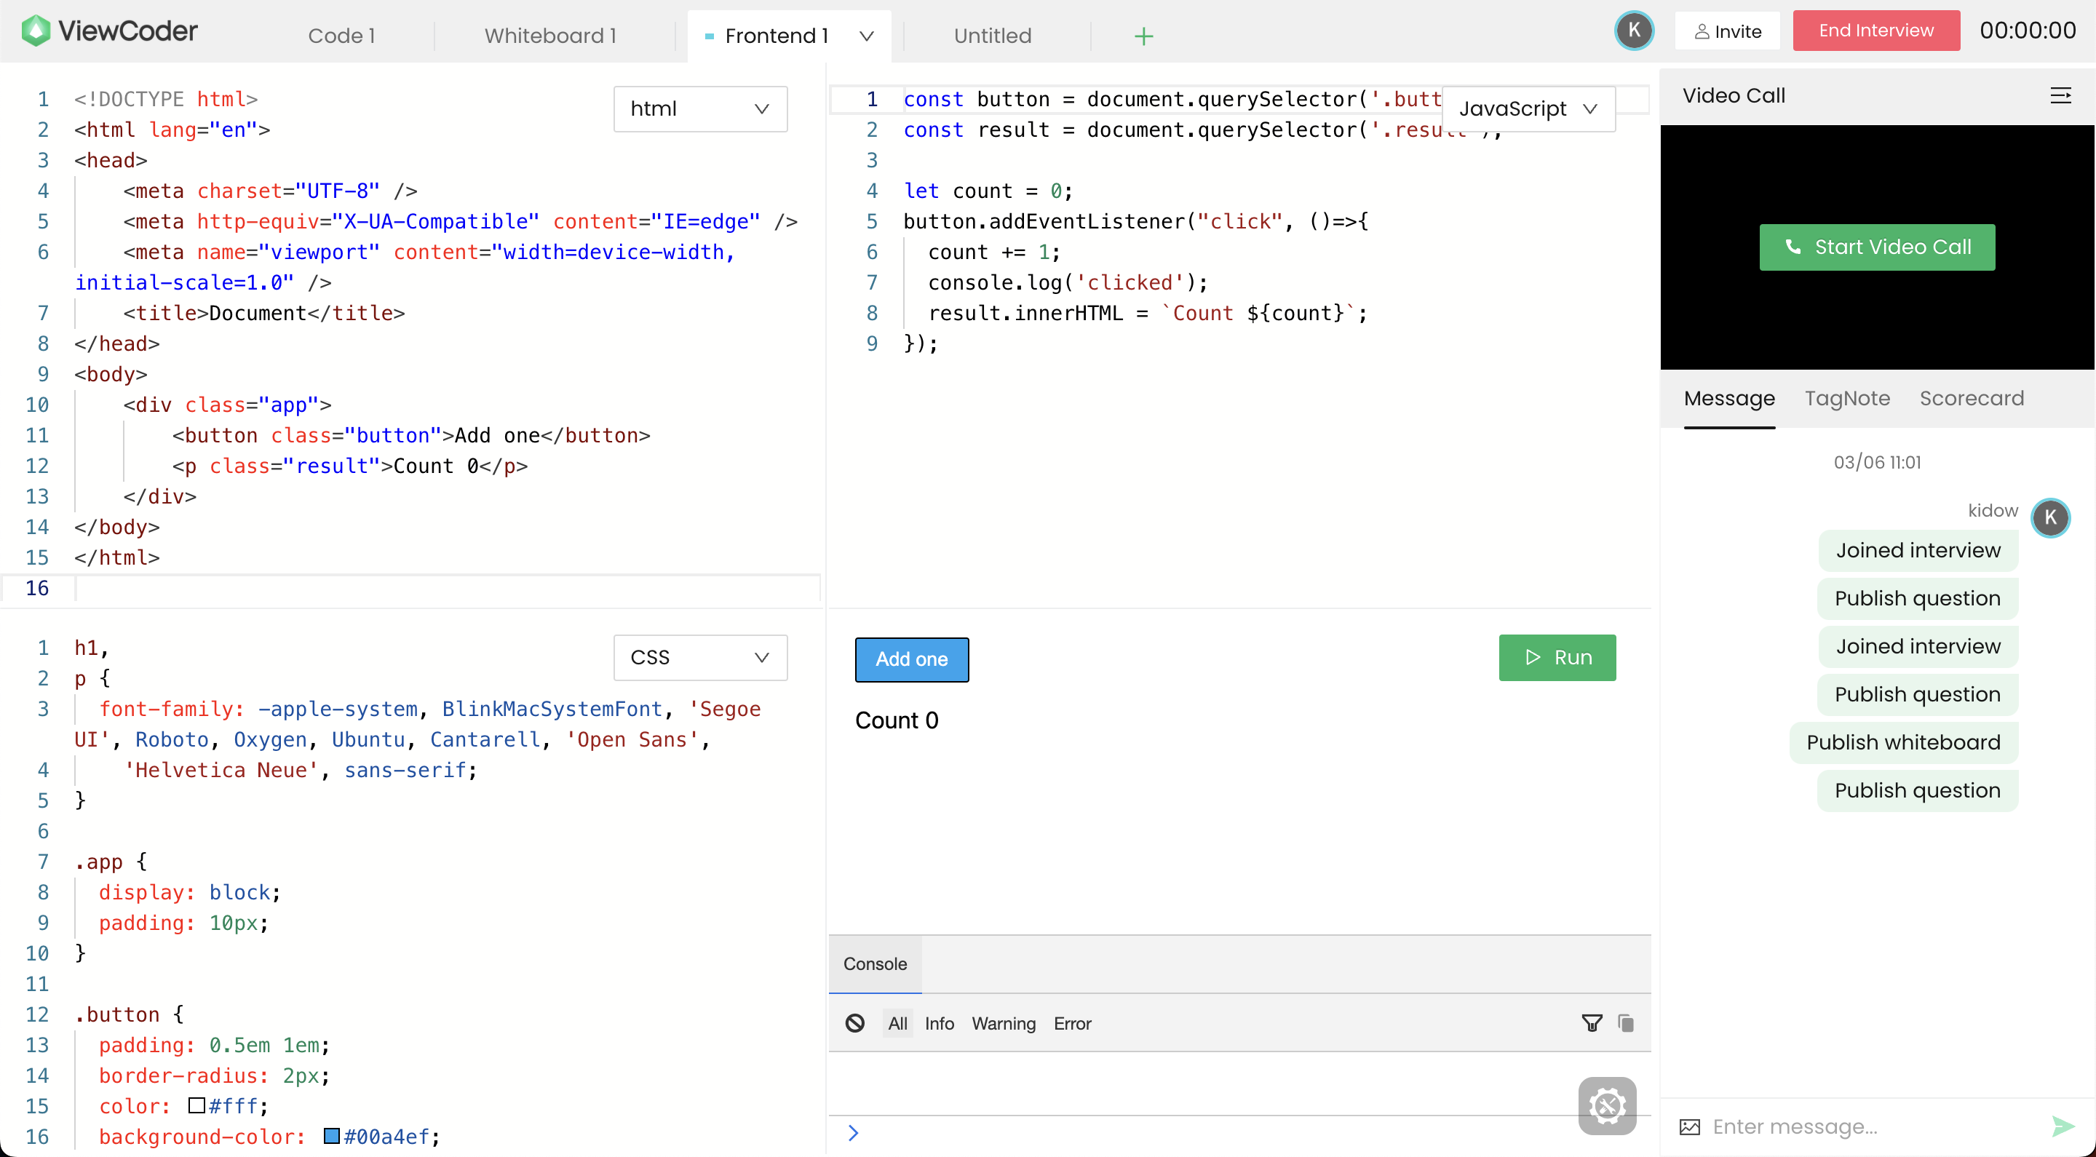Click the Add one preview button
Screen dimensions: 2096x1157
click(x=911, y=659)
